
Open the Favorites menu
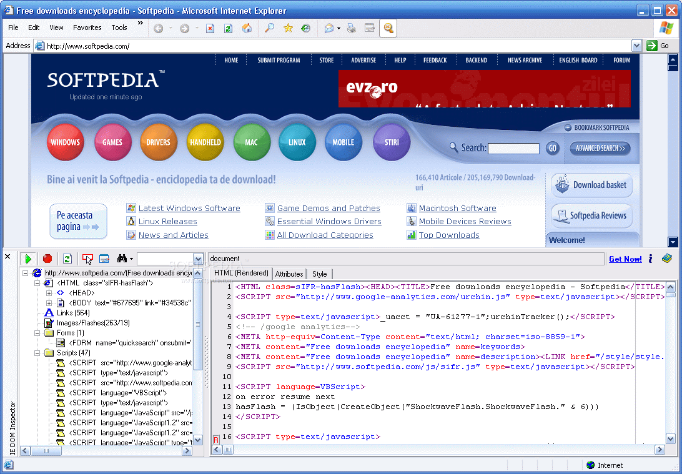click(87, 27)
